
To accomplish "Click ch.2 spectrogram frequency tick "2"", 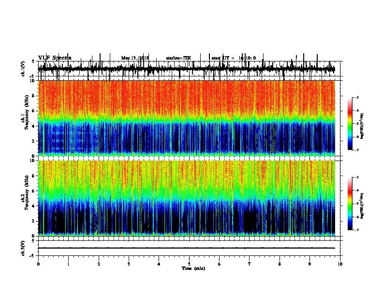I will coord(33,221).
